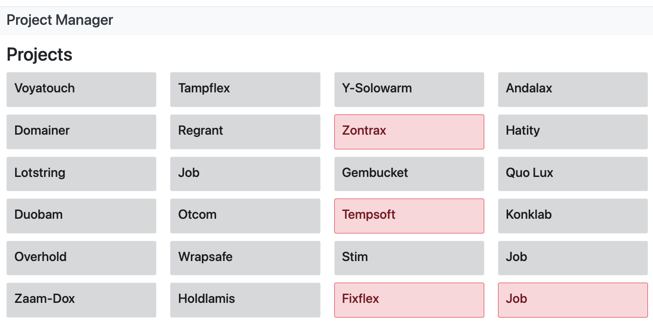The width and height of the screenshot is (653, 324).
Task: Open the Quo Lux project
Action: [573, 174]
